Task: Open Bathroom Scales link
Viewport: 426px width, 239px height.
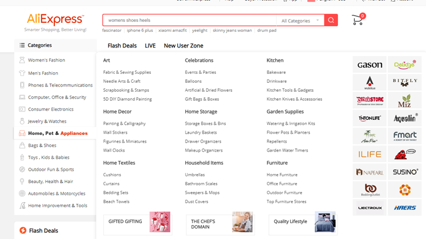Action: 201,184
